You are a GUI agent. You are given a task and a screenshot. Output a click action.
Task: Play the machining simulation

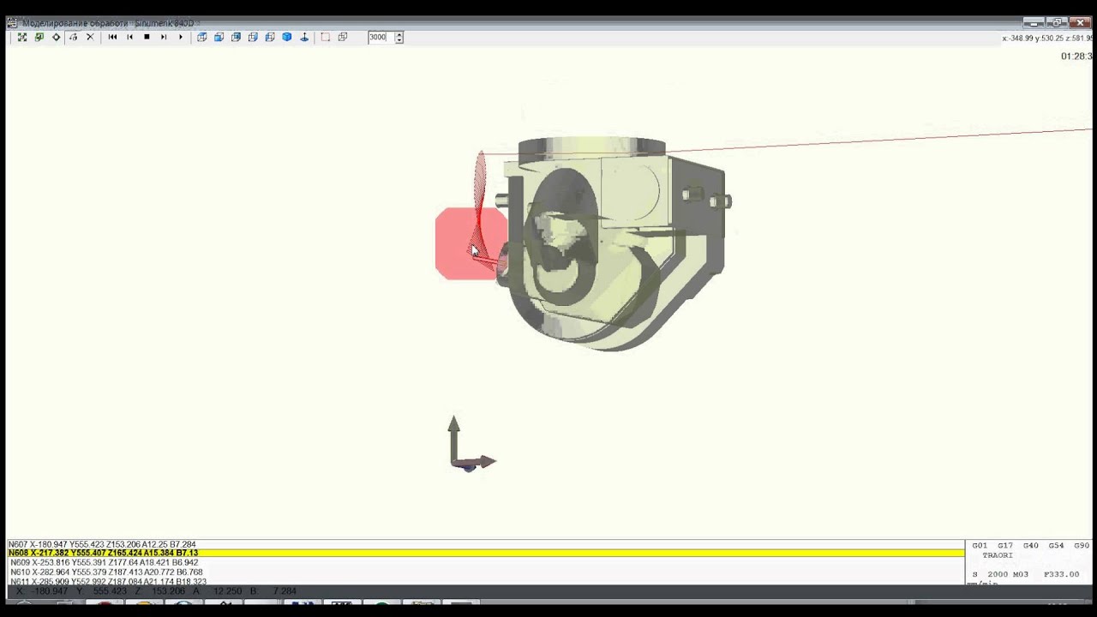point(181,37)
